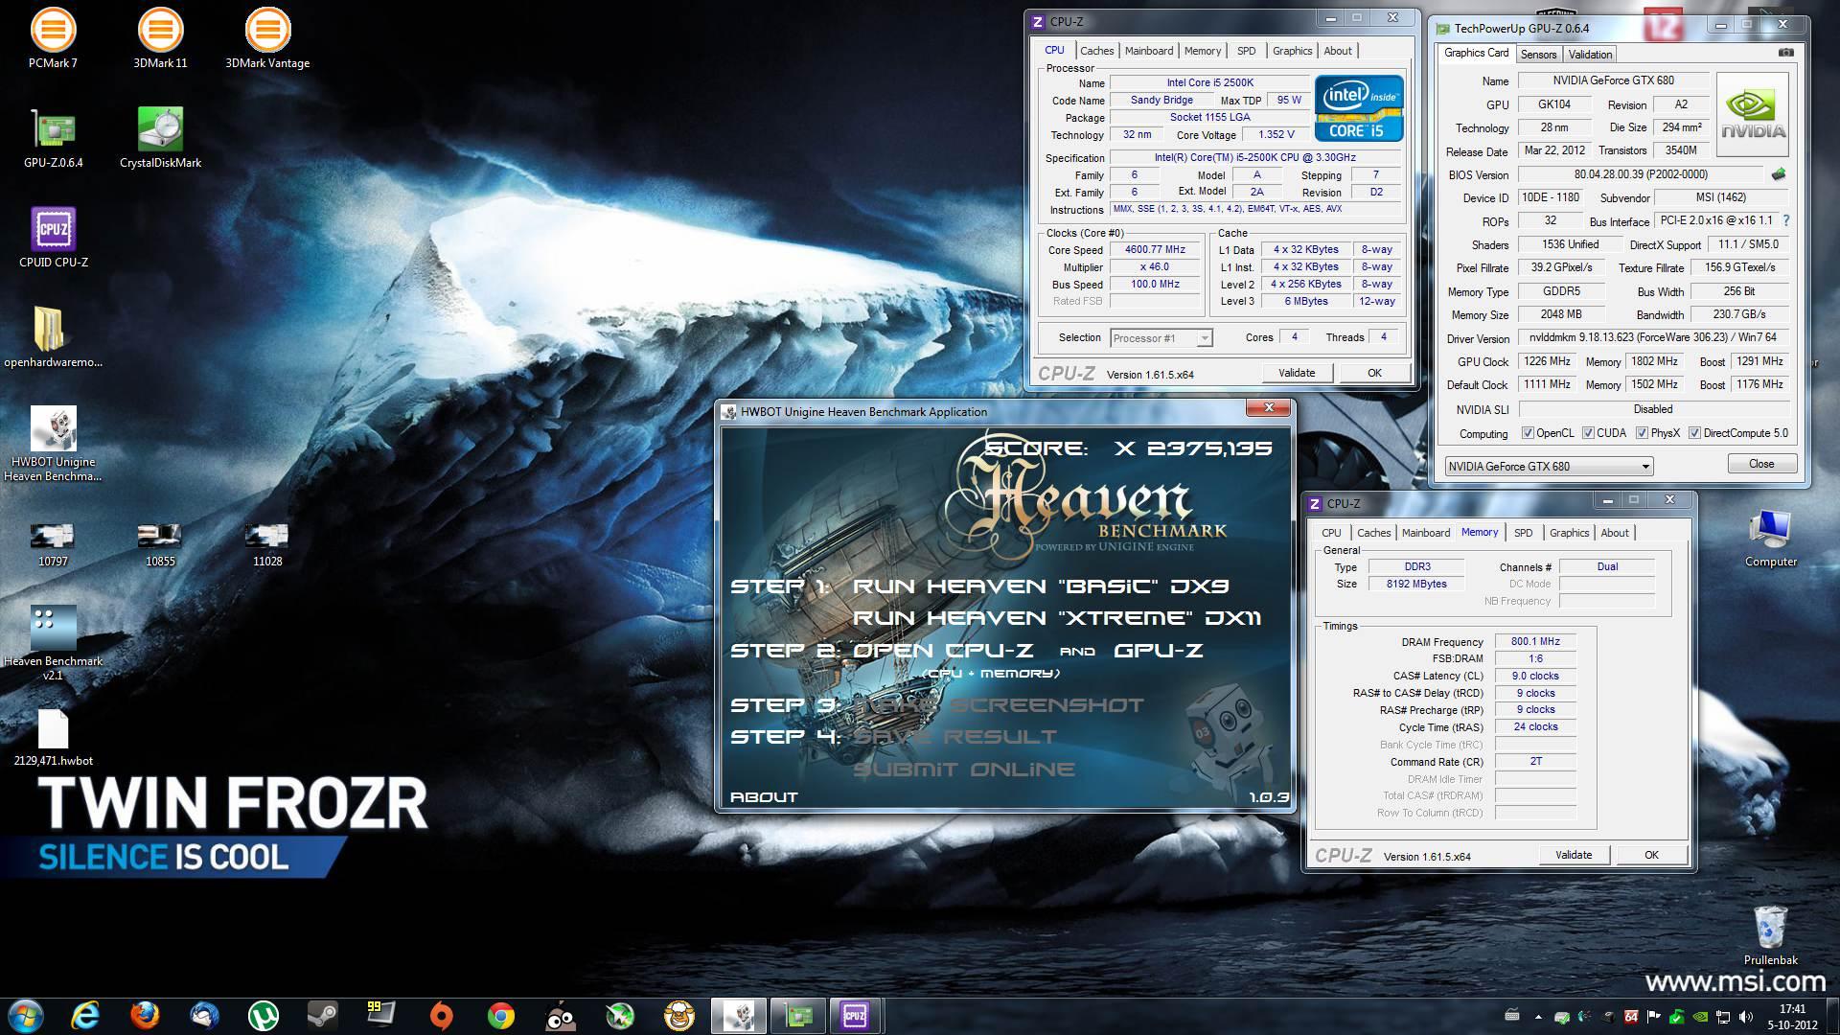Select the GPU-Z.0.6.4 desktop icon
Image resolution: width=1840 pixels, height=1035 pixels.
point(53,139)
